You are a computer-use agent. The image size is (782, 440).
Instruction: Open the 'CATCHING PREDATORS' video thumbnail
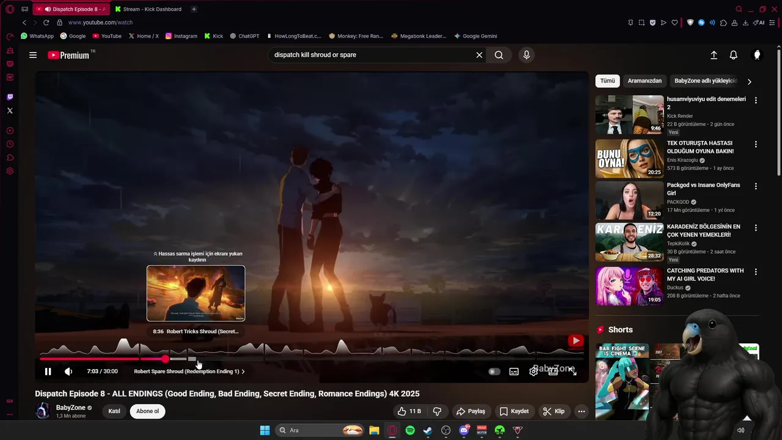[x=629, y=286]
